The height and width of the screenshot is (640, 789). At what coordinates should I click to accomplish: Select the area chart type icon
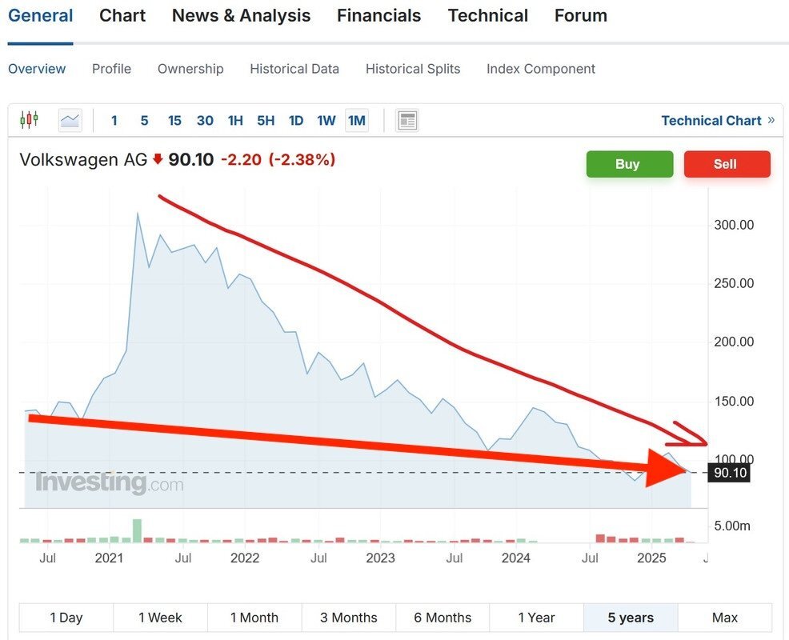[70, 120]
